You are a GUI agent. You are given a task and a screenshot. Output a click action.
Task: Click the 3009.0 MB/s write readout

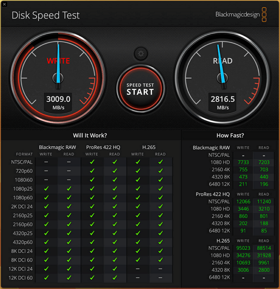coord(58,99)
